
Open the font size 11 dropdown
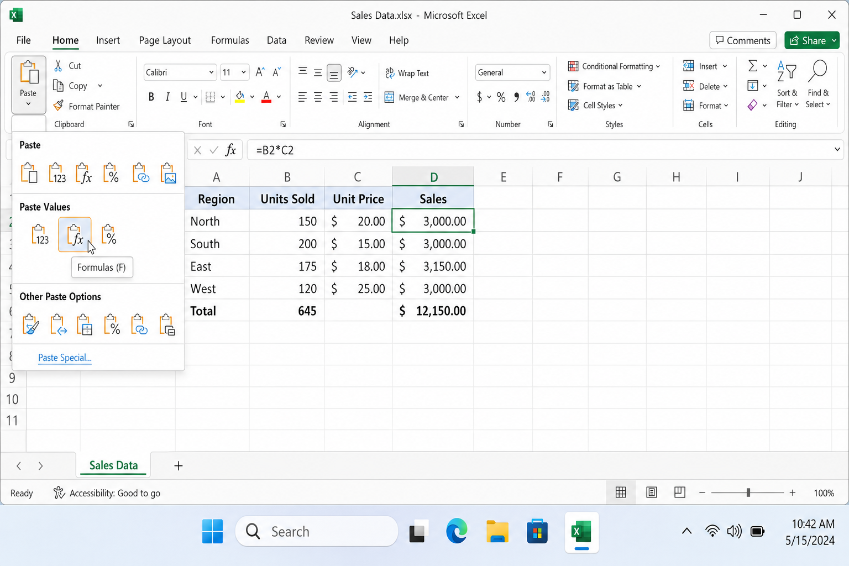pos(243,72)
